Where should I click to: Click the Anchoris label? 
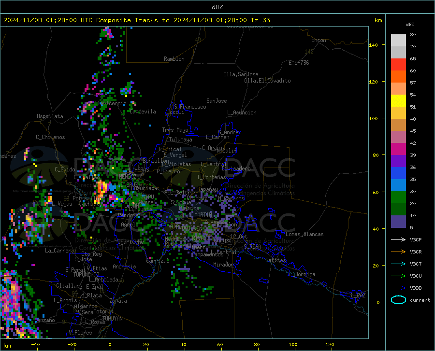click(x=124, y=267)
